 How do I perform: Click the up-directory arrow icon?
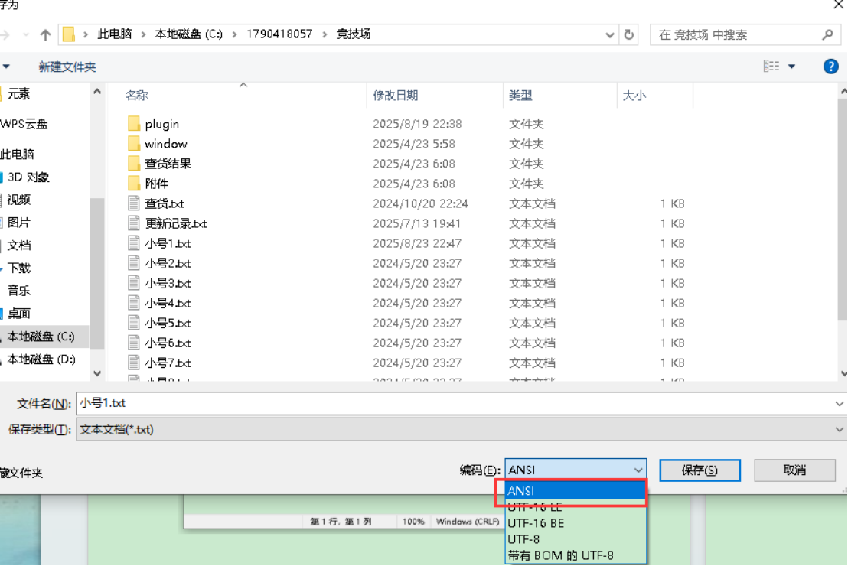coord(45,34)
